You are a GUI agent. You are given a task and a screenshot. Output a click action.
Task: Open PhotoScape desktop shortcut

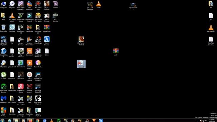(38, 40)
